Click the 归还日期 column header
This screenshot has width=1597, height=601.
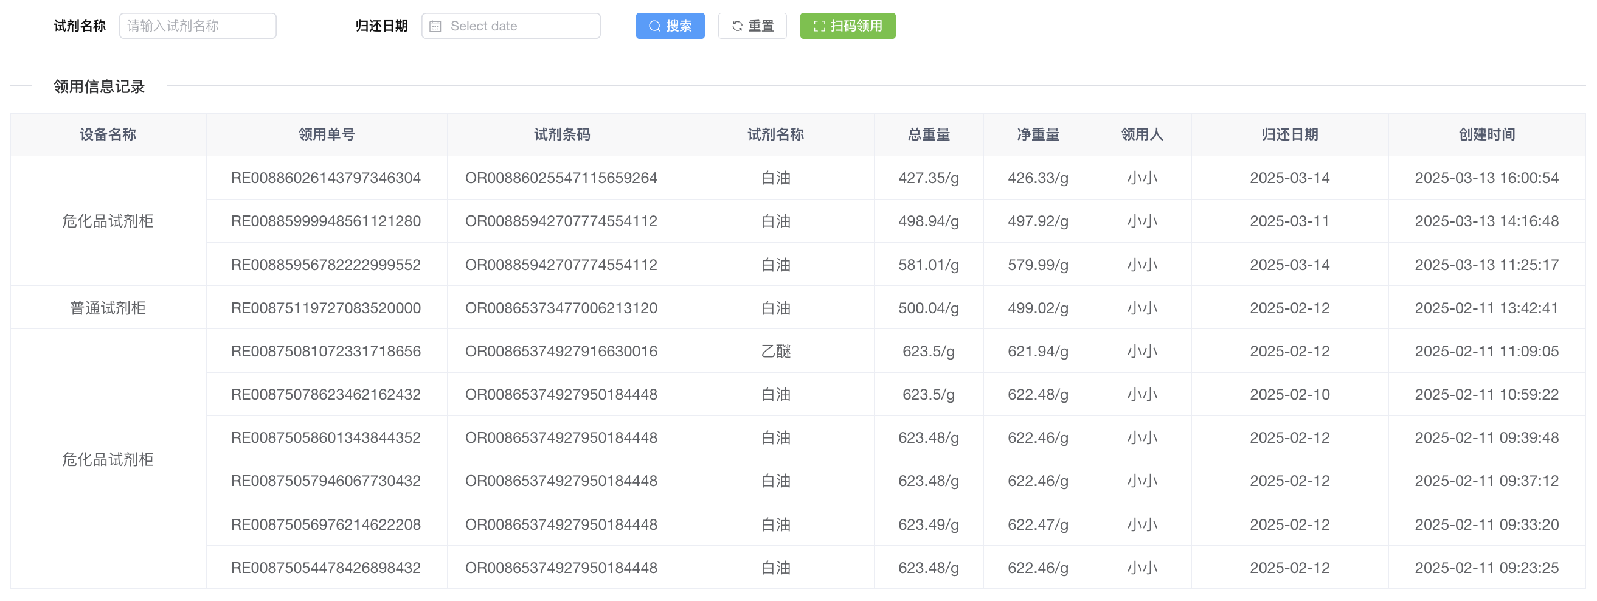click(1289, 134)
